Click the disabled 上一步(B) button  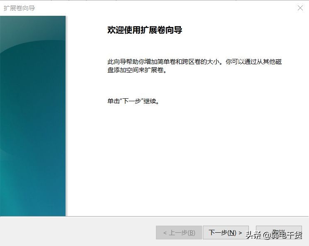pos(179,233)
